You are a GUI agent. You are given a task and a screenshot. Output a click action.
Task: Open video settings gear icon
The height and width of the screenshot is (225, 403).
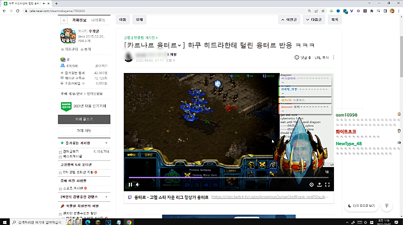tap(311, 185)
